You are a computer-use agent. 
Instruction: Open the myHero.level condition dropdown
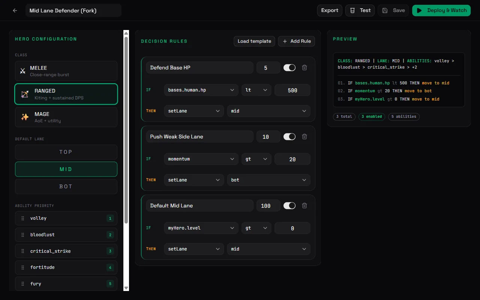tap(201, 228)
